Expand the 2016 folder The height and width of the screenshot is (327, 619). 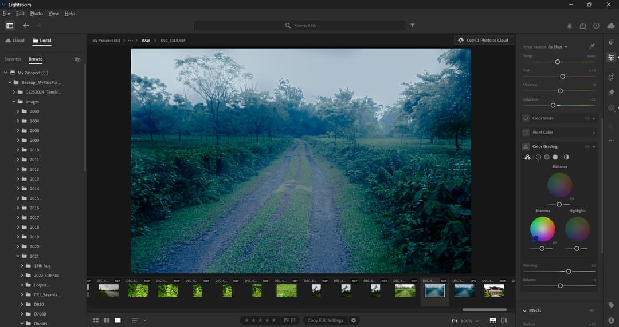[x=18, y=208]
